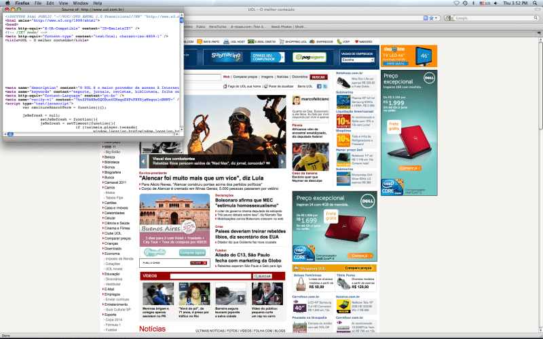Click the 'd-maps.com : free b...' bookmark

pos(248,26)
